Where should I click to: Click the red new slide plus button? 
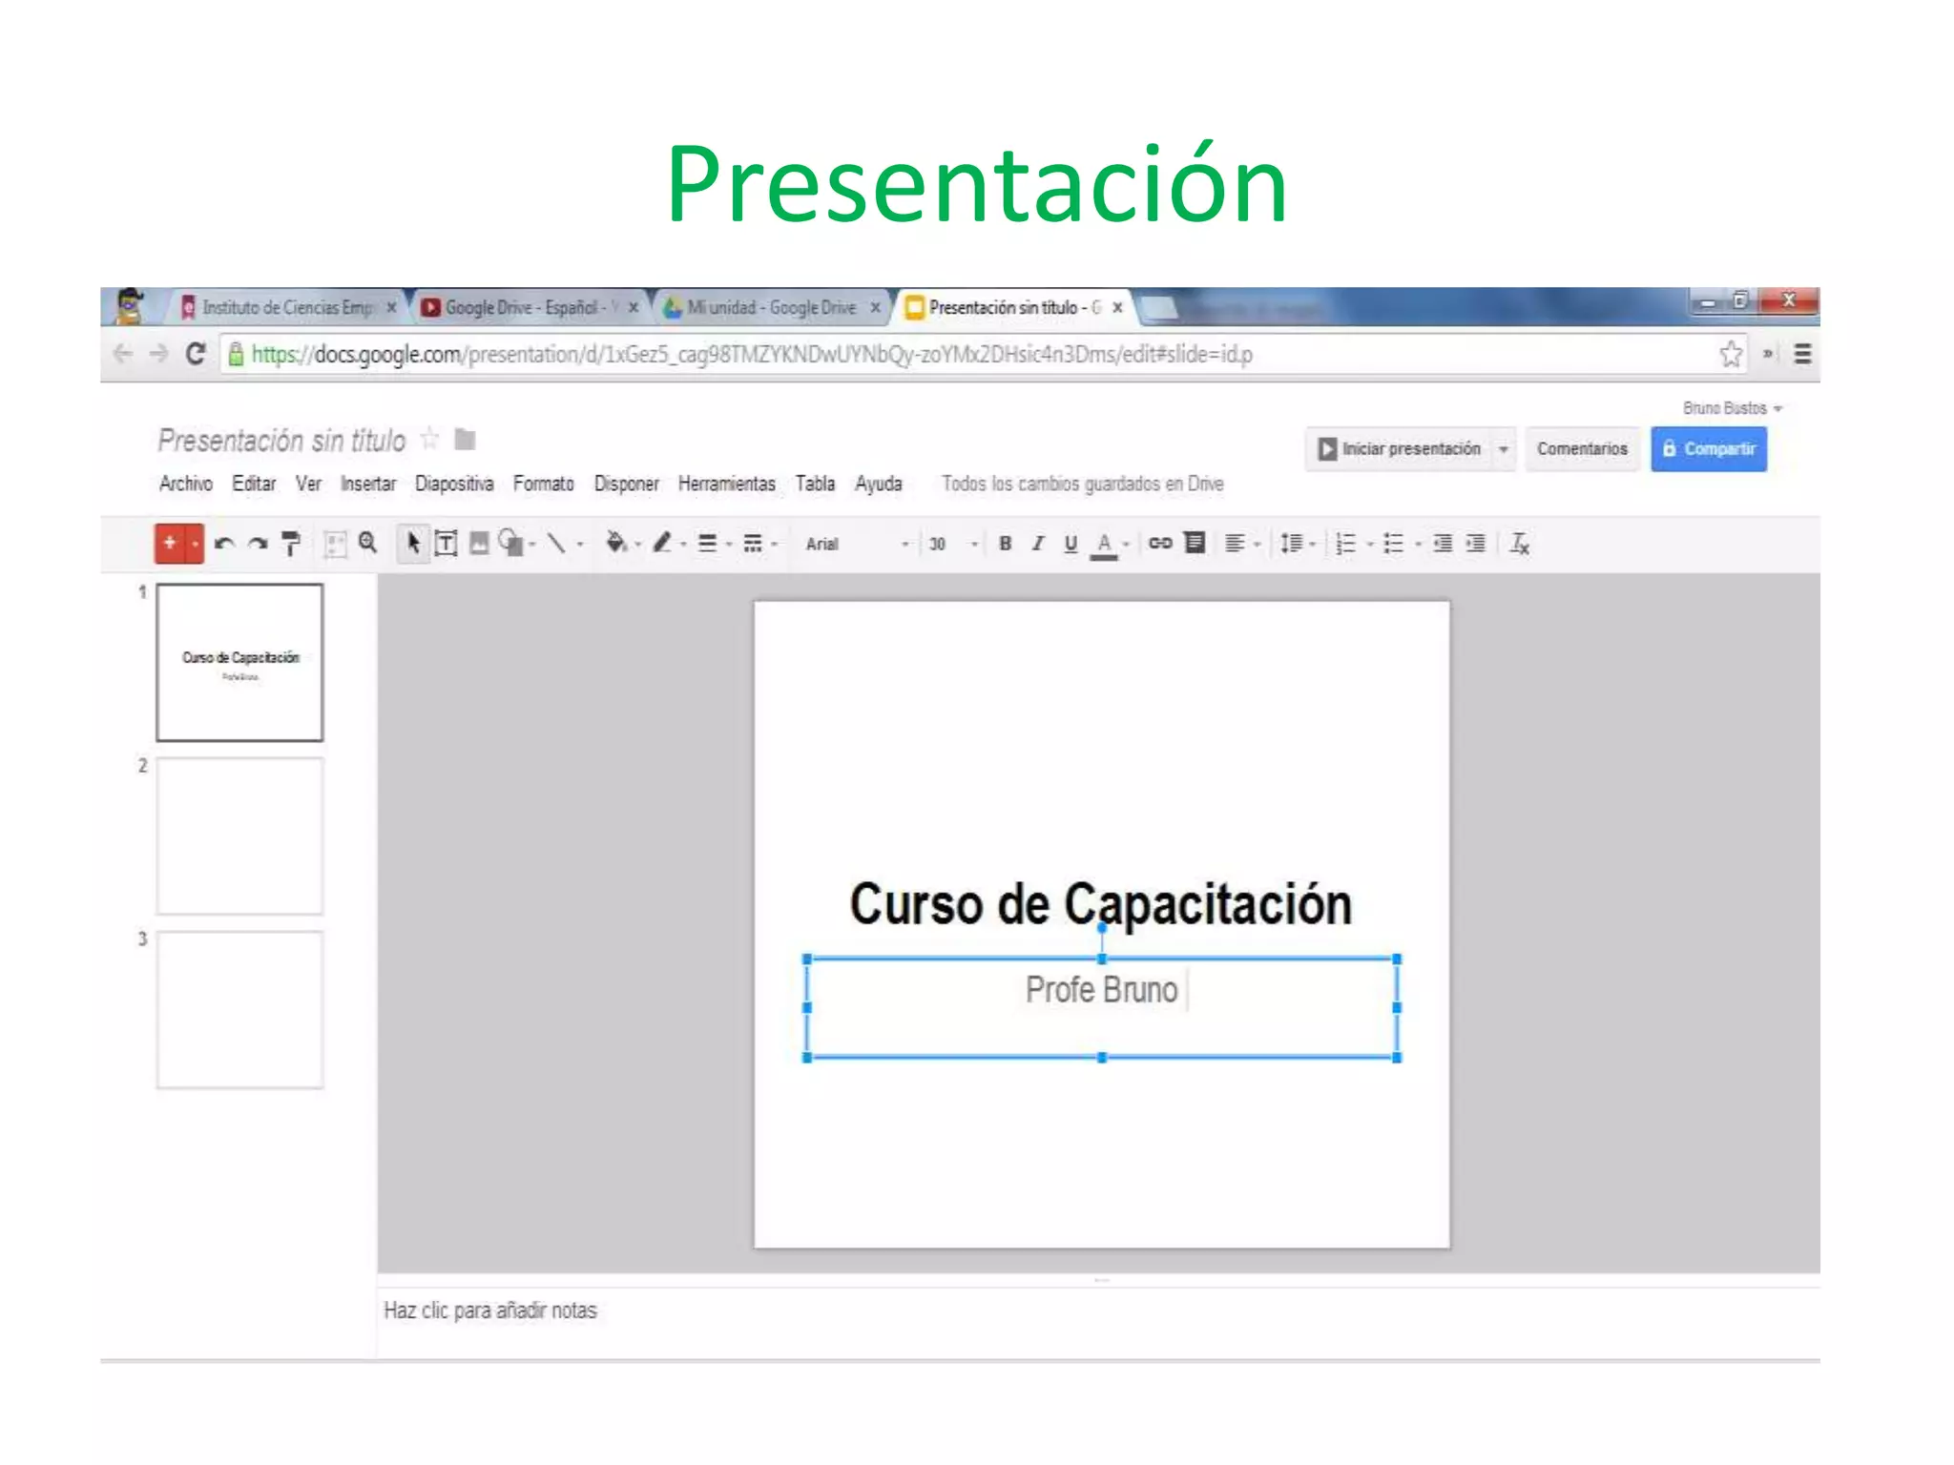coord(169,544)
